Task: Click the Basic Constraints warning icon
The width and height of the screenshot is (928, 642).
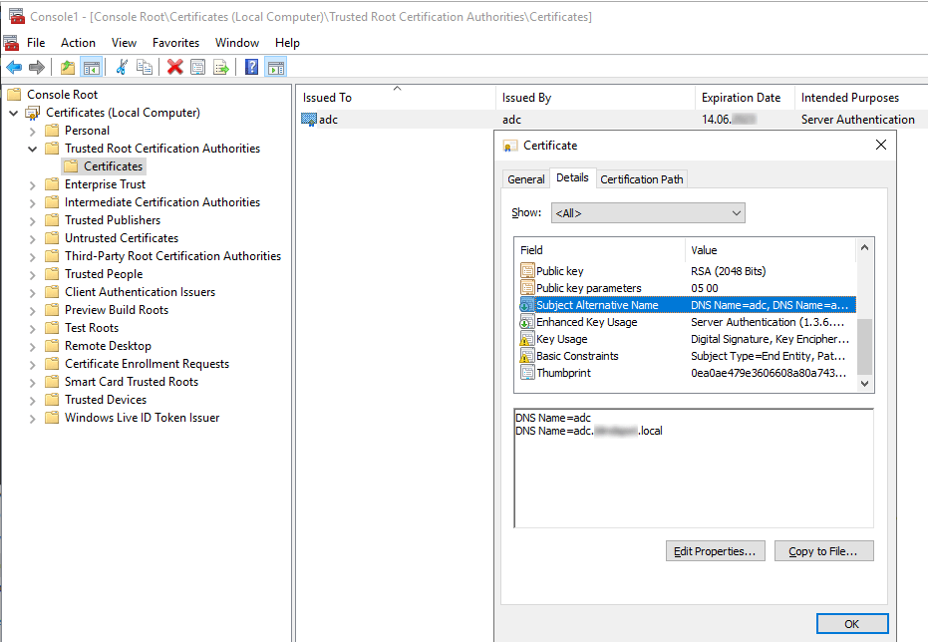Action: 527,356
